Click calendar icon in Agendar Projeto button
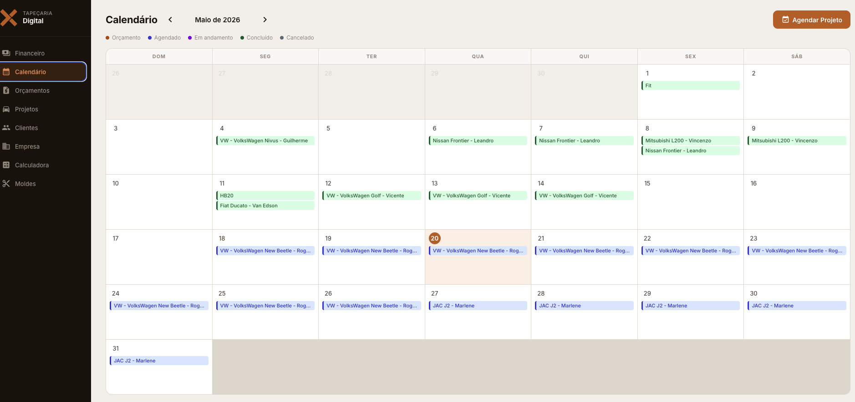This screenshot has height=402, width=855. (785, 20)
